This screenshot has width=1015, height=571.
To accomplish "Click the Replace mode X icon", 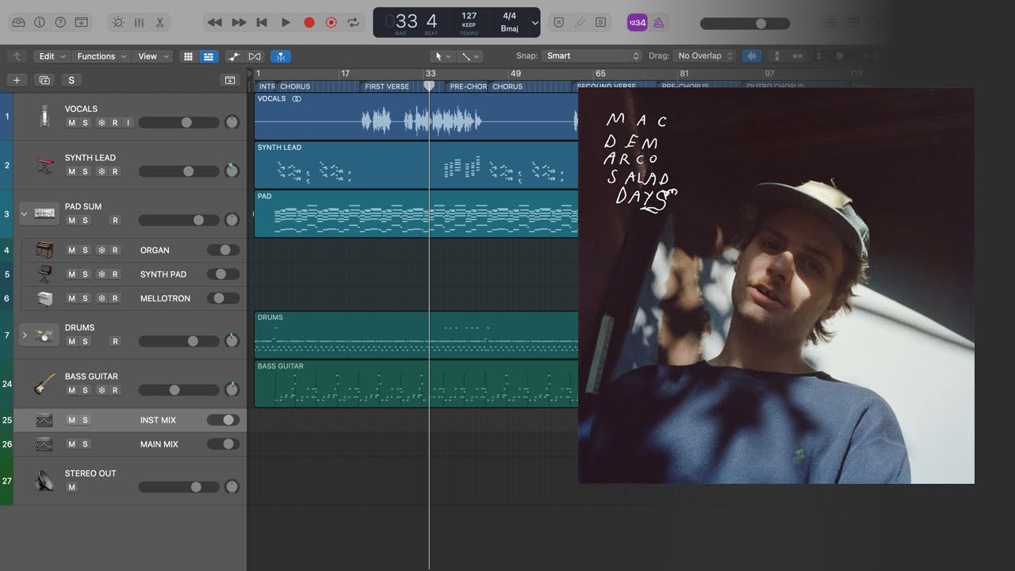I will 559,22.
